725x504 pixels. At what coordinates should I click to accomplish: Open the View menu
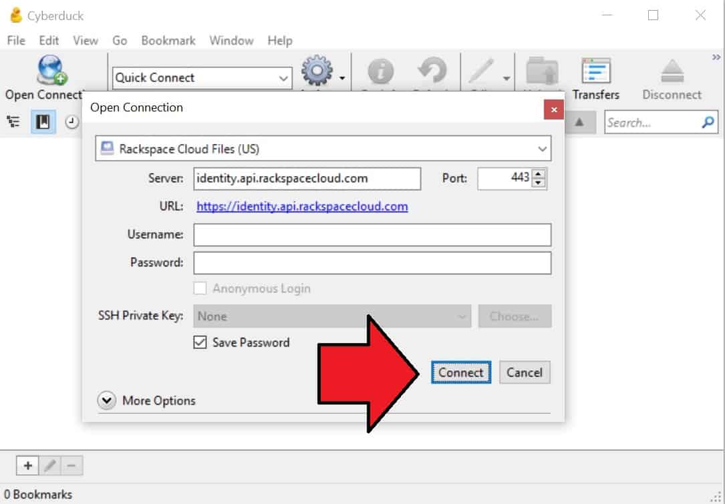point(86,41)
